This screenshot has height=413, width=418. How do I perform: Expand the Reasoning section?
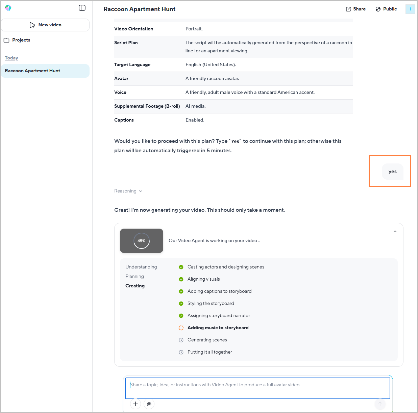pyautogui.click(x=128, y=191)
